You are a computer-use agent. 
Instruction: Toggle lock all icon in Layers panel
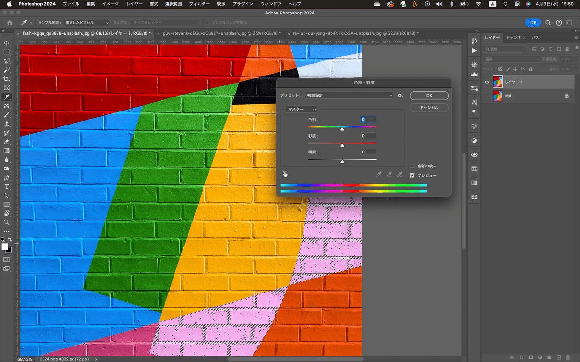[x=531, y=69]
